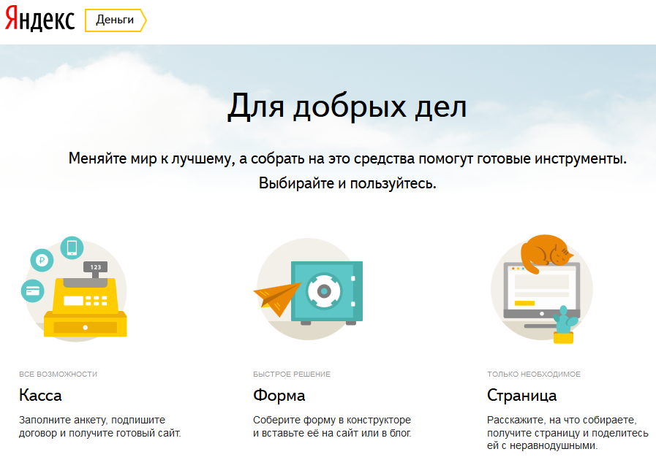Click the bank card bubble icon
Screen dimensions: 656x457
pyautogui.click(x=32, y=291)
